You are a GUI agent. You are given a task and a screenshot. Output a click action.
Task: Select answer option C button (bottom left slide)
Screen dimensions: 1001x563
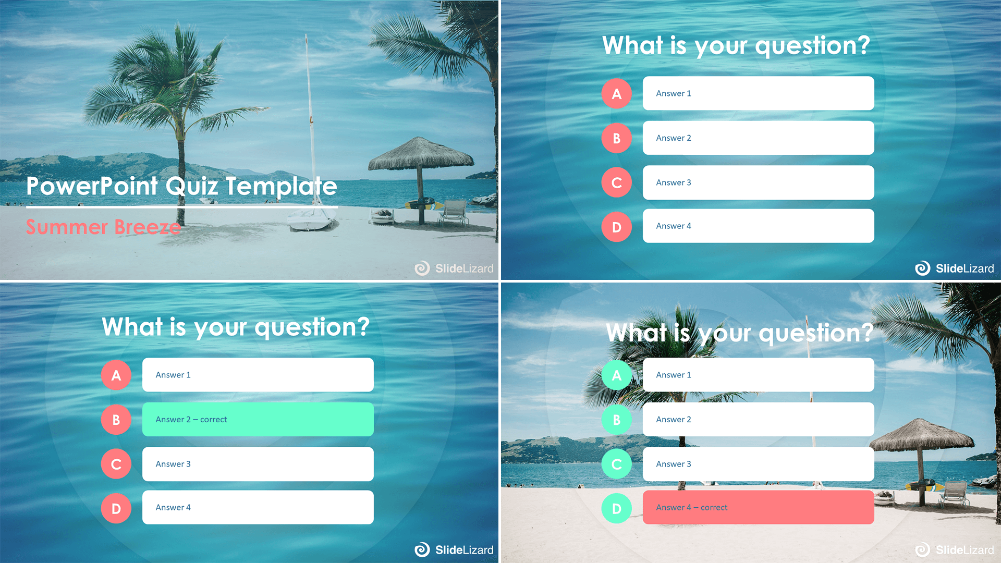[x=116, y=463]
